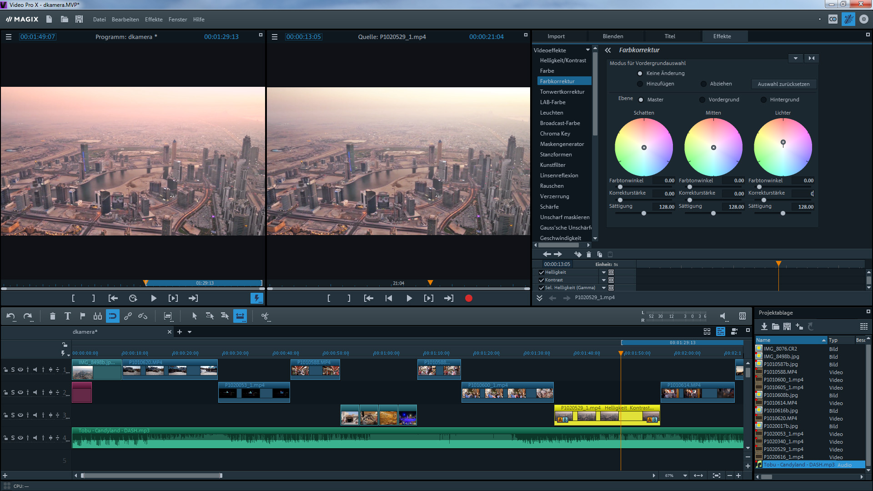Open the Kontrast keyframe dropdown arrow
The width and height of the screenshot is (873, 491).
coord(603,280)
